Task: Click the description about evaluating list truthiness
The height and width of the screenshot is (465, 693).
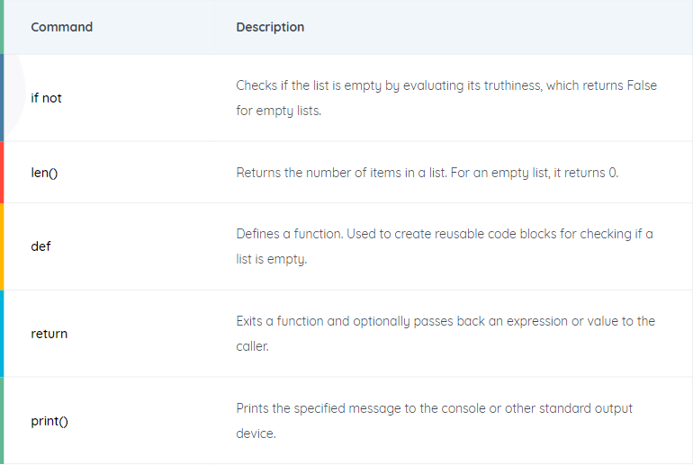Action: (446, 98)
